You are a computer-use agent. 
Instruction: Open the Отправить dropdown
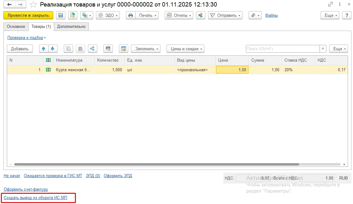click(x=225, y=15)
